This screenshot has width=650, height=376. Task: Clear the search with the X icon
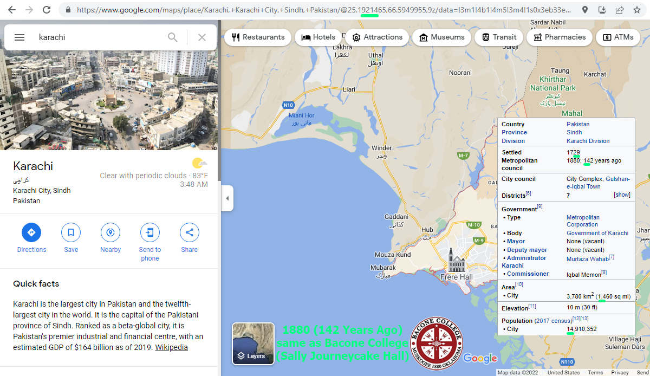pyautogui.click(x=202, y=37)
